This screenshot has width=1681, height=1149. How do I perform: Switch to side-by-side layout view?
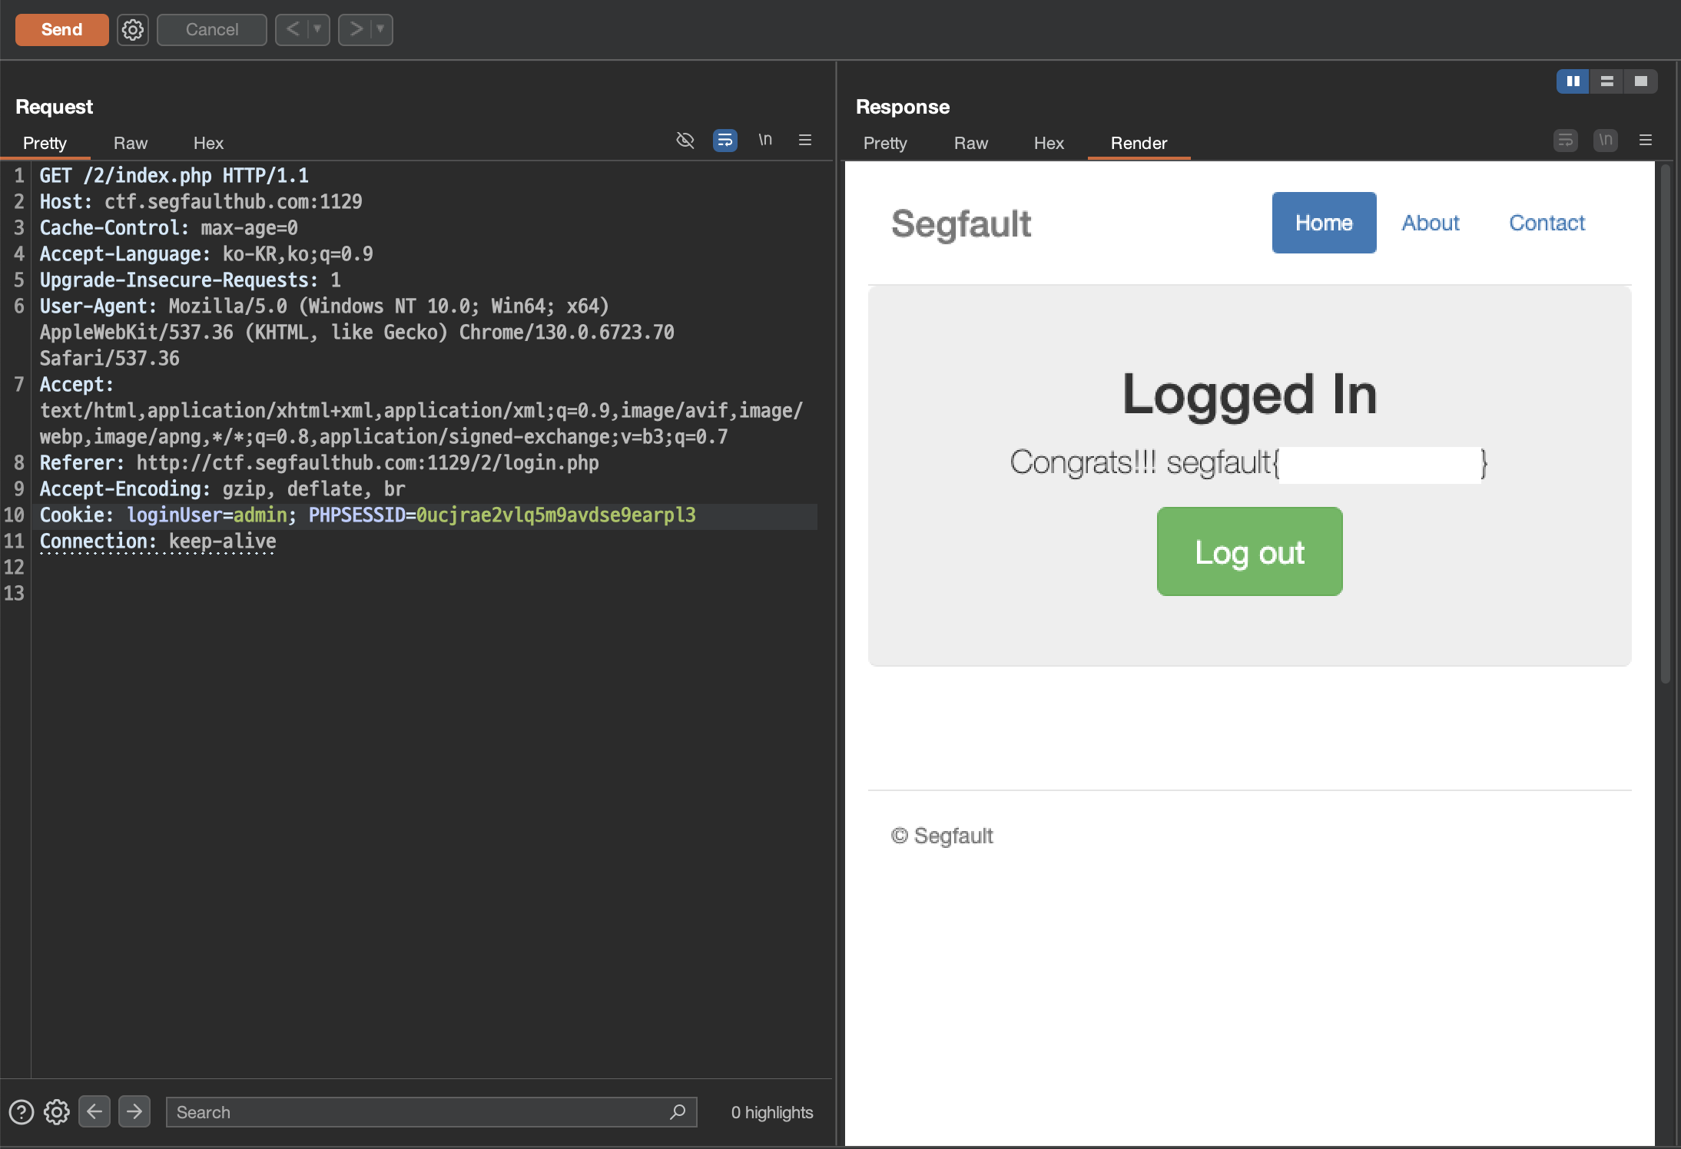tap(1573, 81)
